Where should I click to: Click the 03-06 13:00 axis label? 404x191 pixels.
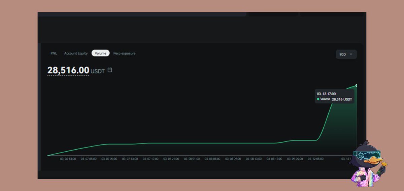pos(68,159)
